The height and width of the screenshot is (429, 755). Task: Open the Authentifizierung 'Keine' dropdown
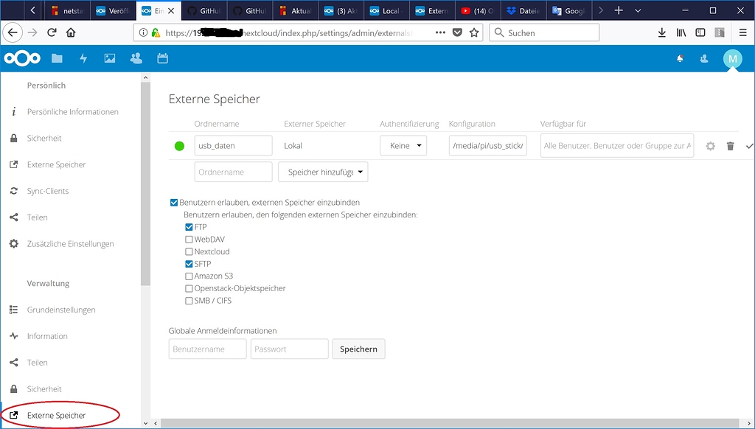tap(403, 146)
